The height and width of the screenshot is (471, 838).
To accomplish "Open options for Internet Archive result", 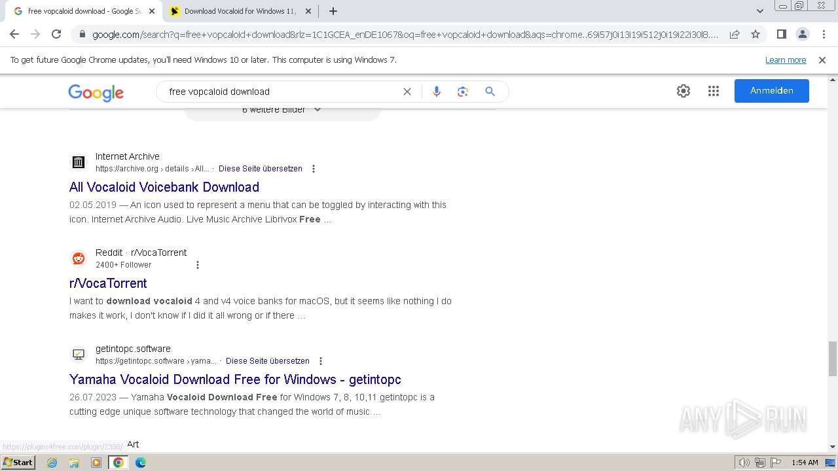I will coord(314,169).
